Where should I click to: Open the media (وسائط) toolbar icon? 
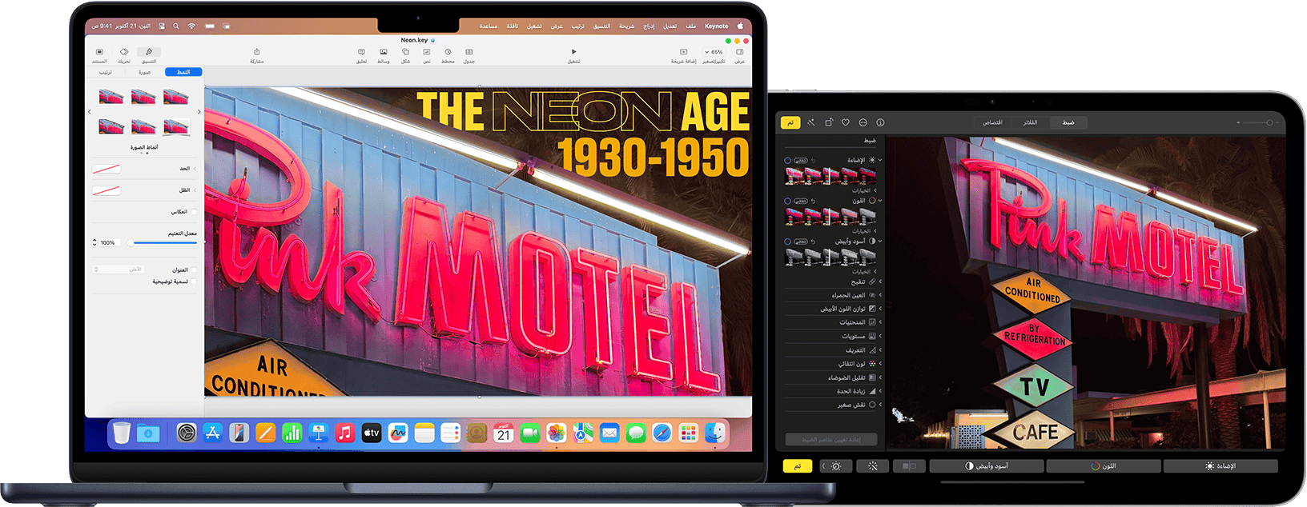384,53
